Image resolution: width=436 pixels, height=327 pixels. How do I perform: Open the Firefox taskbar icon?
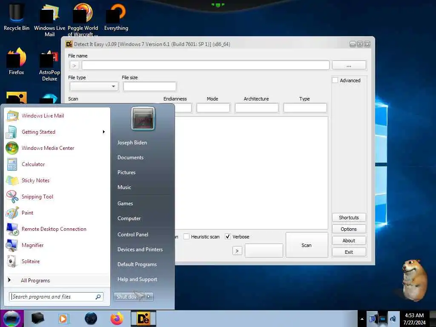pos(117,318)
